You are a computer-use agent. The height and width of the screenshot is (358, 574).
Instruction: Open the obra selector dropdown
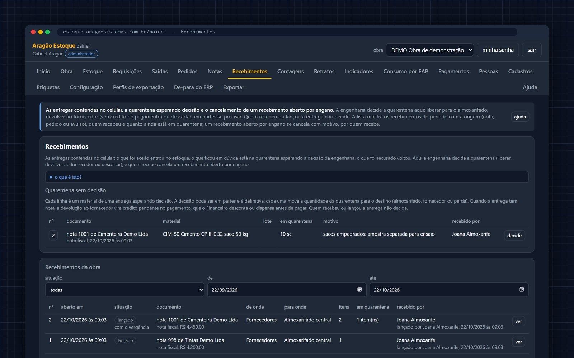429,50
